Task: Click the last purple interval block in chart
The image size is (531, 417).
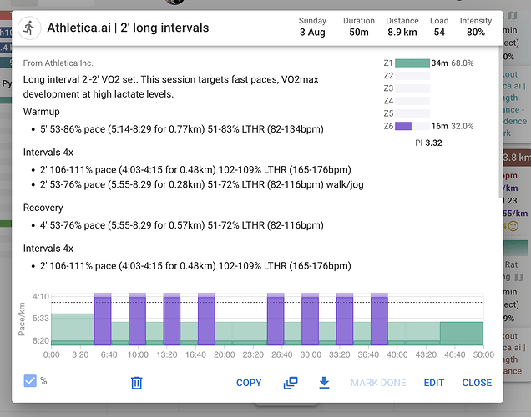Action: coord(379,319)
